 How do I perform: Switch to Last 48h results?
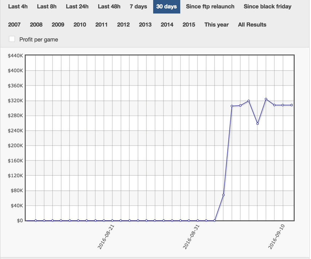coord(109,7)
